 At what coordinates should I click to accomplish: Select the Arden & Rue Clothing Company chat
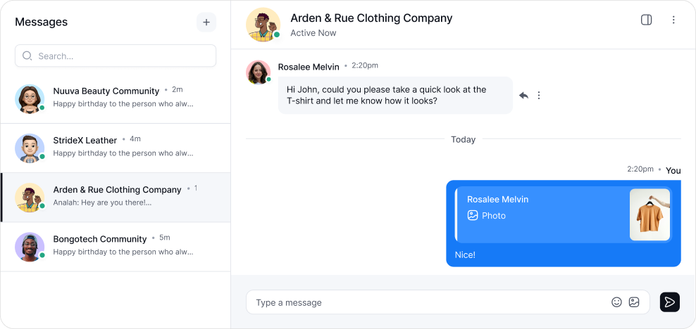pos(116,198)
